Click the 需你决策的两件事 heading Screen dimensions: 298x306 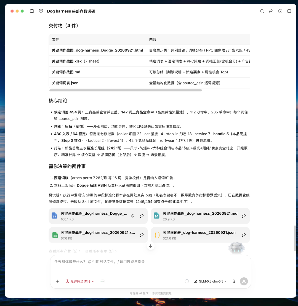pos(67,166)
